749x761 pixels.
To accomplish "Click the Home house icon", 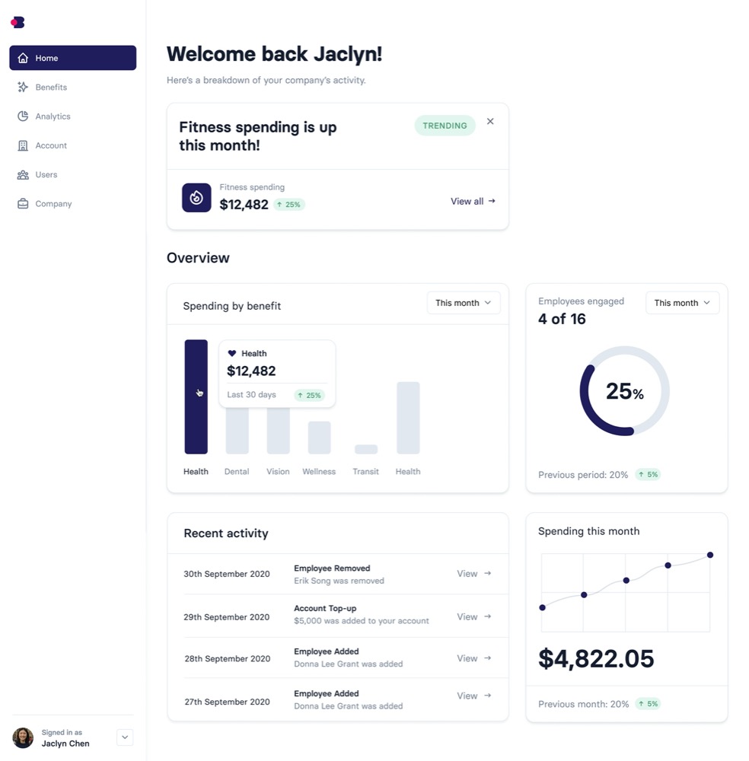I will pyautogui.click(x=23, y=58).
